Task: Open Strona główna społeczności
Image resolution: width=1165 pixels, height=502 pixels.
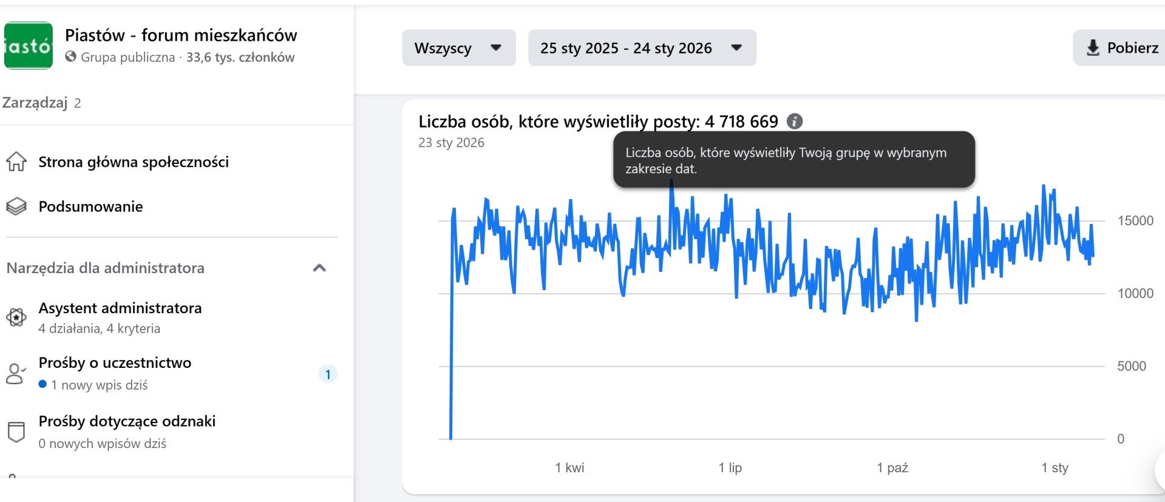Action: 134,162
